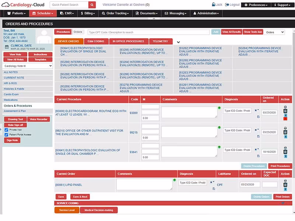Print the 99215 office visit procedure row
Viewport: 295px width, 221px height.
click(x=285, y=128)
